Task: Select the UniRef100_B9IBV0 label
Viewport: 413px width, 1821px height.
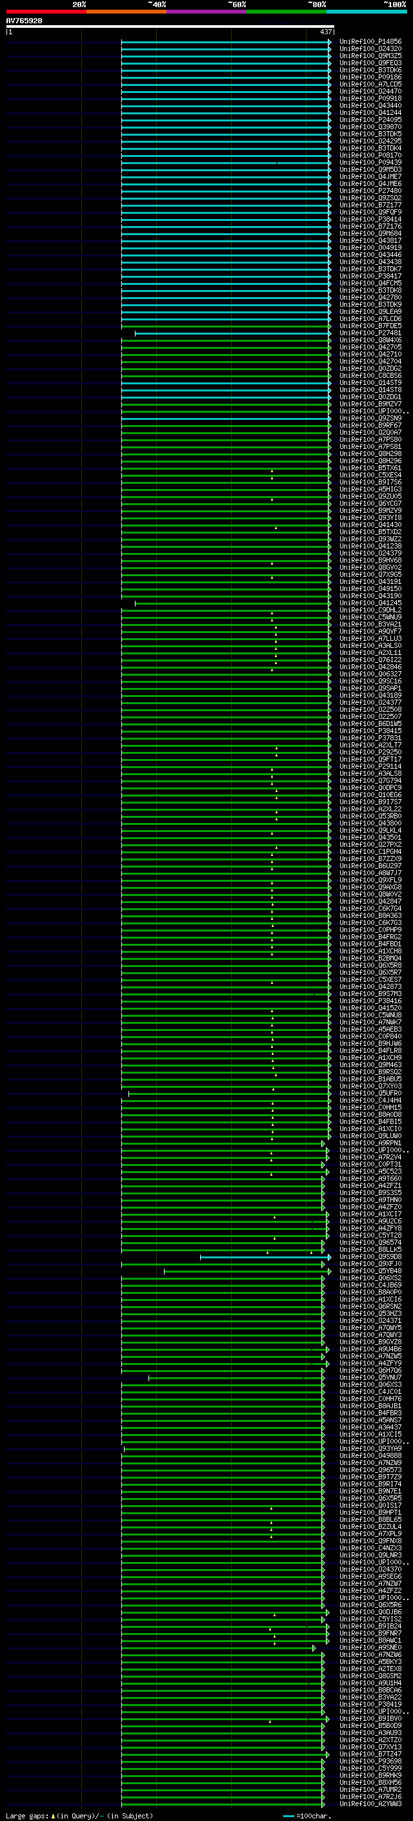Action: tap(370, 1718)
